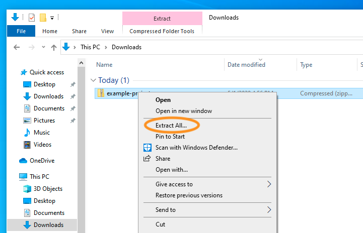Choose Scan with Windows Defender

(196, 148)
